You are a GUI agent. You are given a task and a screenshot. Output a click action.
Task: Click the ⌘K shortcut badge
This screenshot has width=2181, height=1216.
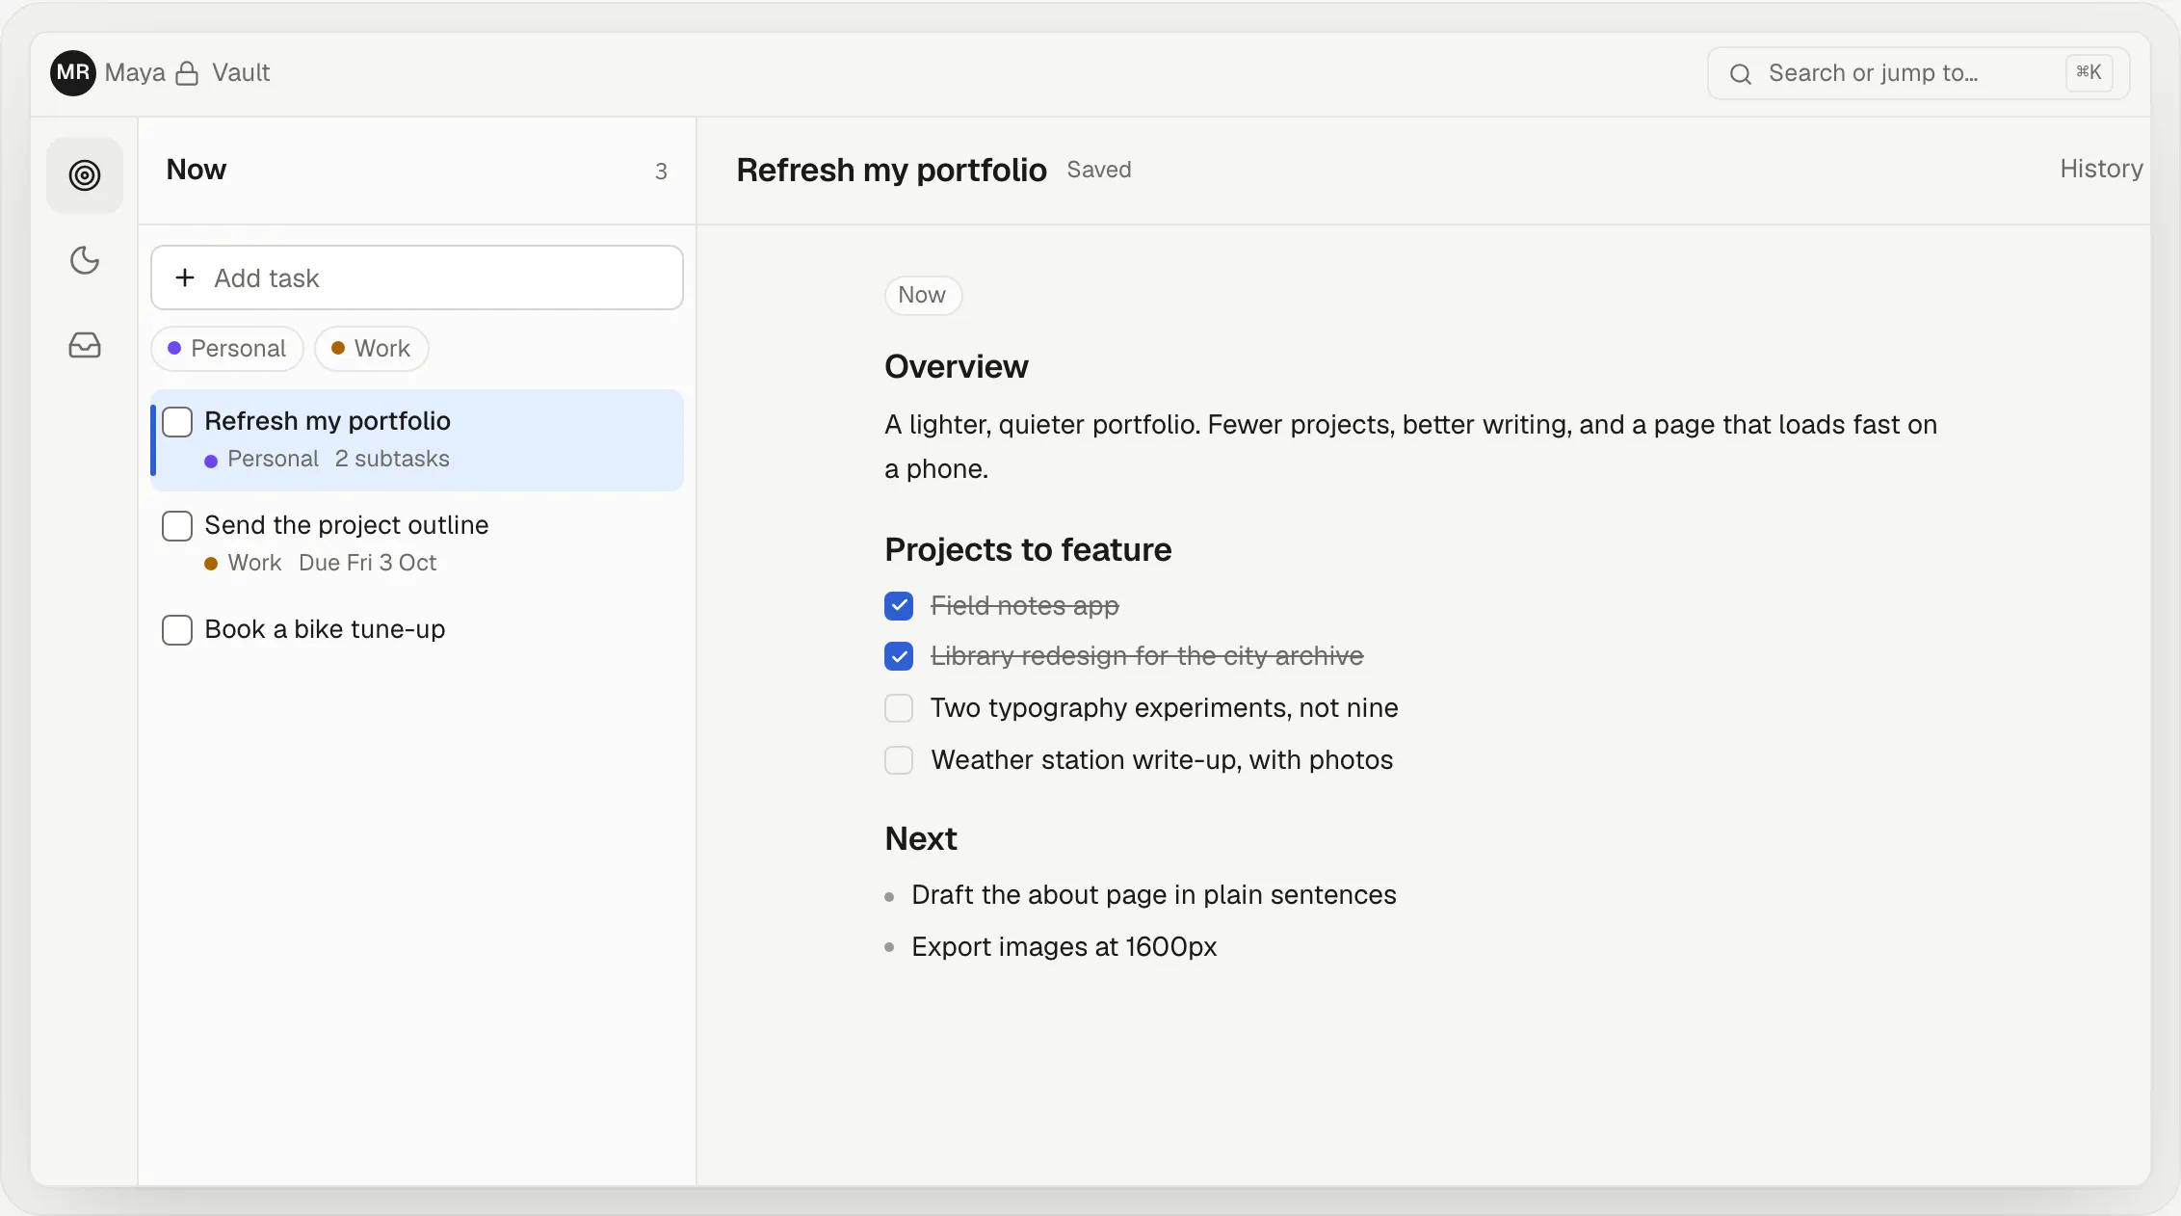[x=2089, y=72]
